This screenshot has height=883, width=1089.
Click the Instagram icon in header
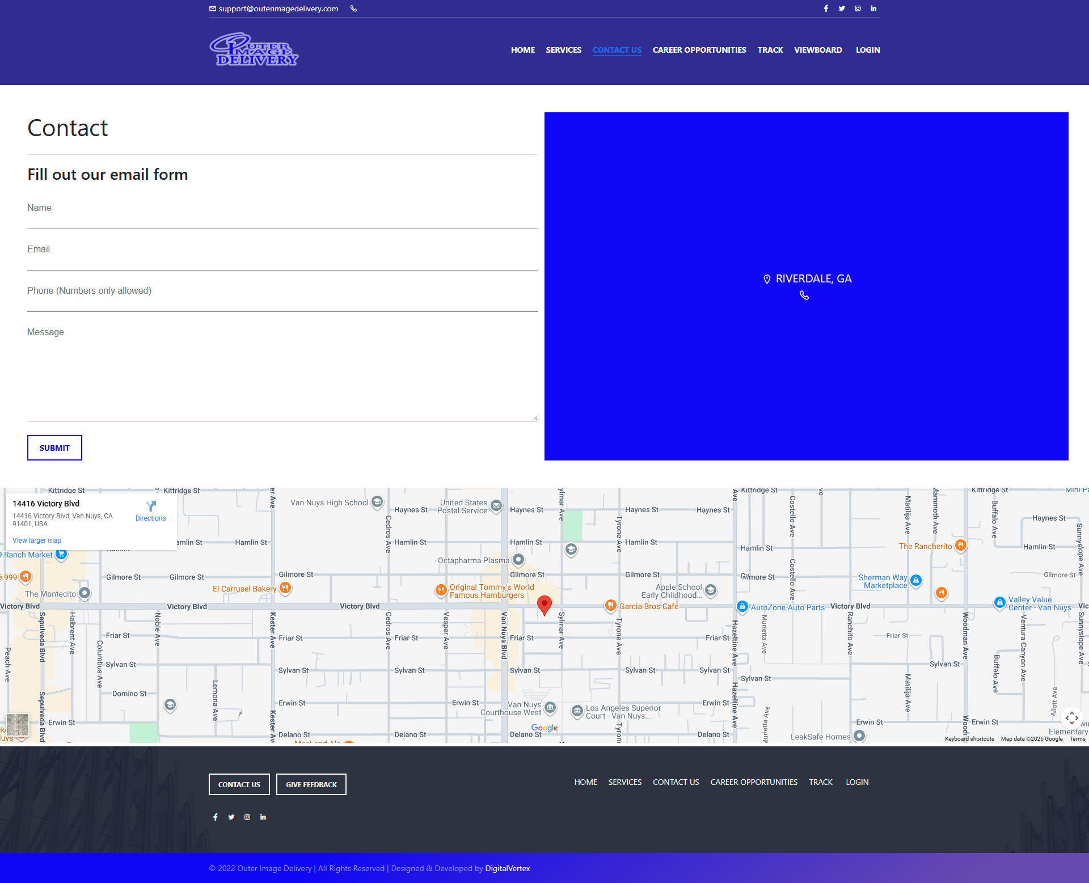[x=858, y=9]
